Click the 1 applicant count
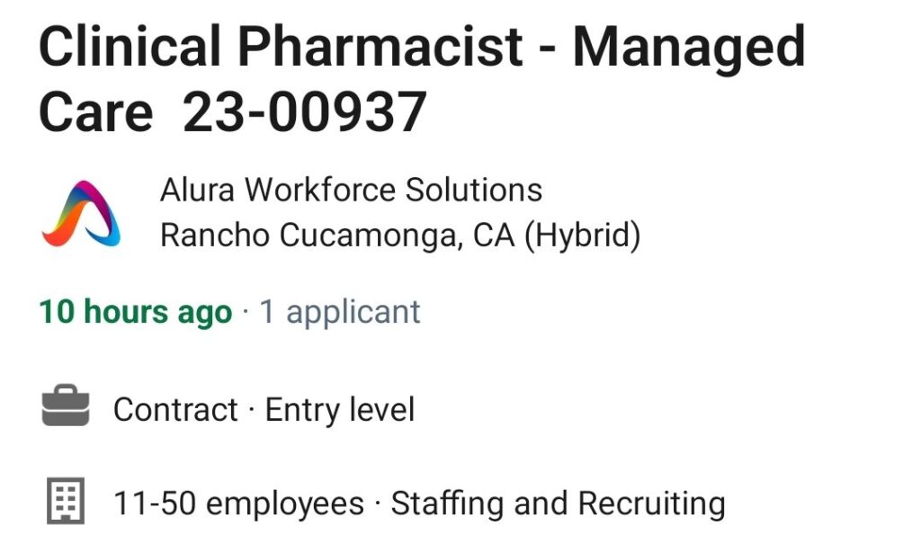Viewport: 921px width, 552px height. (x=340, y=312)
